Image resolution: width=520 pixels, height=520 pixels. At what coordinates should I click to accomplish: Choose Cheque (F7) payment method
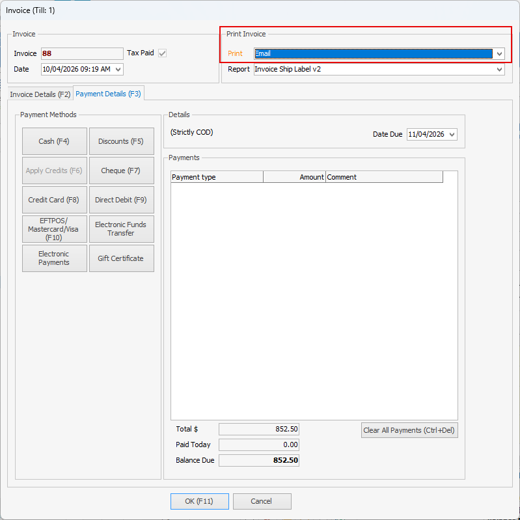(x=121, y=171)
